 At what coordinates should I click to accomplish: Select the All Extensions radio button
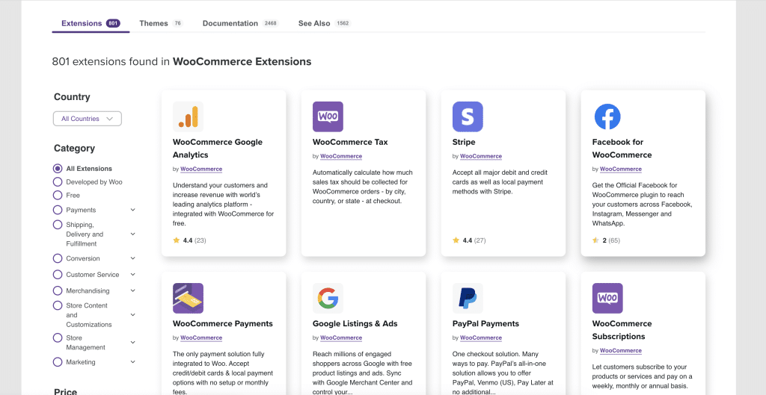coord(58,169)
